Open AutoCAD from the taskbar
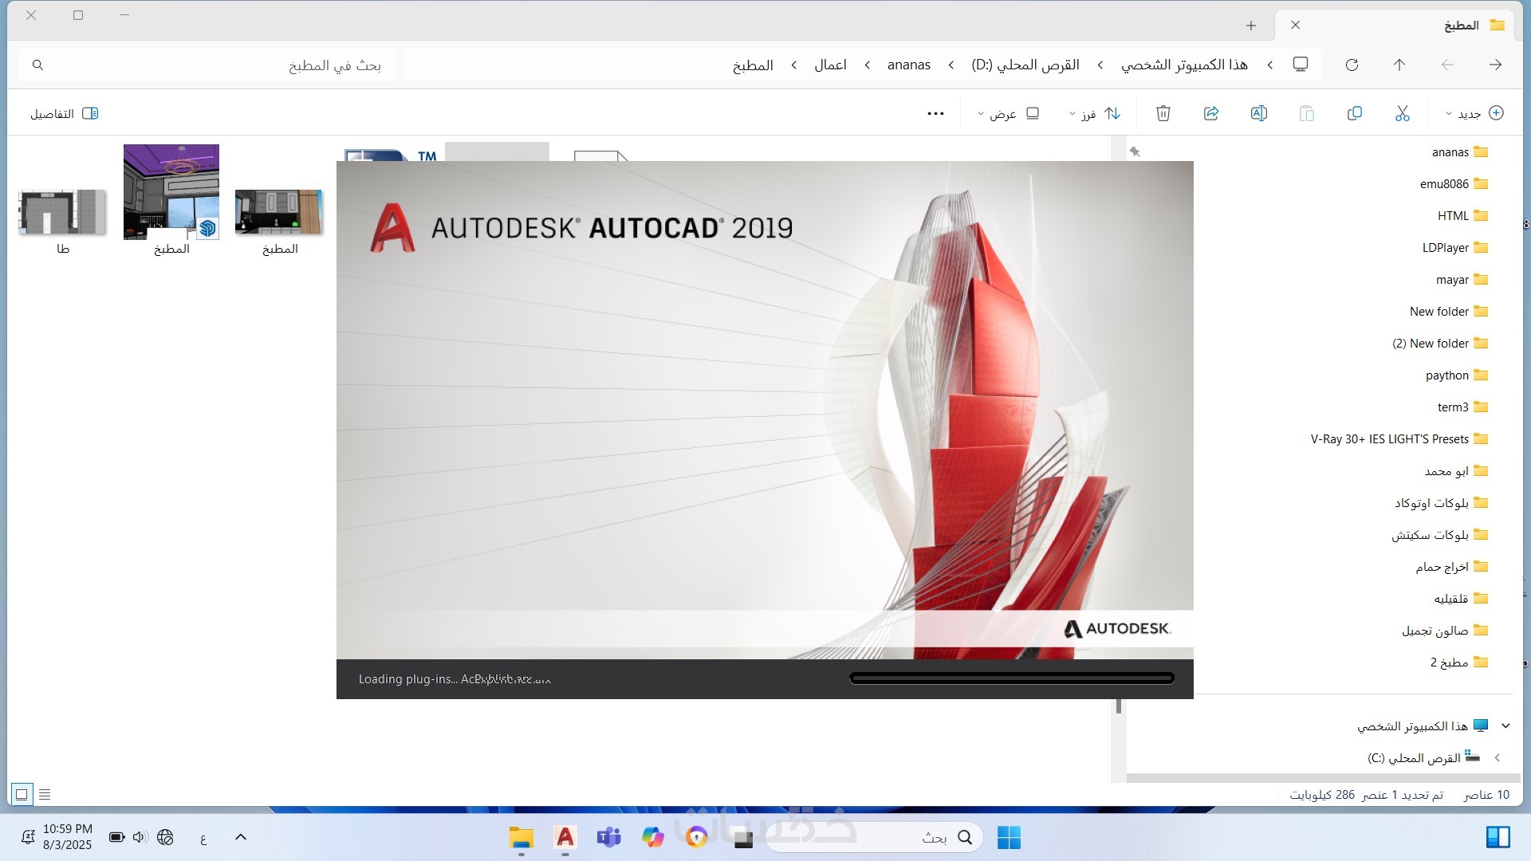Viewport: 1531px width, 861px height. pyautogui.click(x=565, y=837)
